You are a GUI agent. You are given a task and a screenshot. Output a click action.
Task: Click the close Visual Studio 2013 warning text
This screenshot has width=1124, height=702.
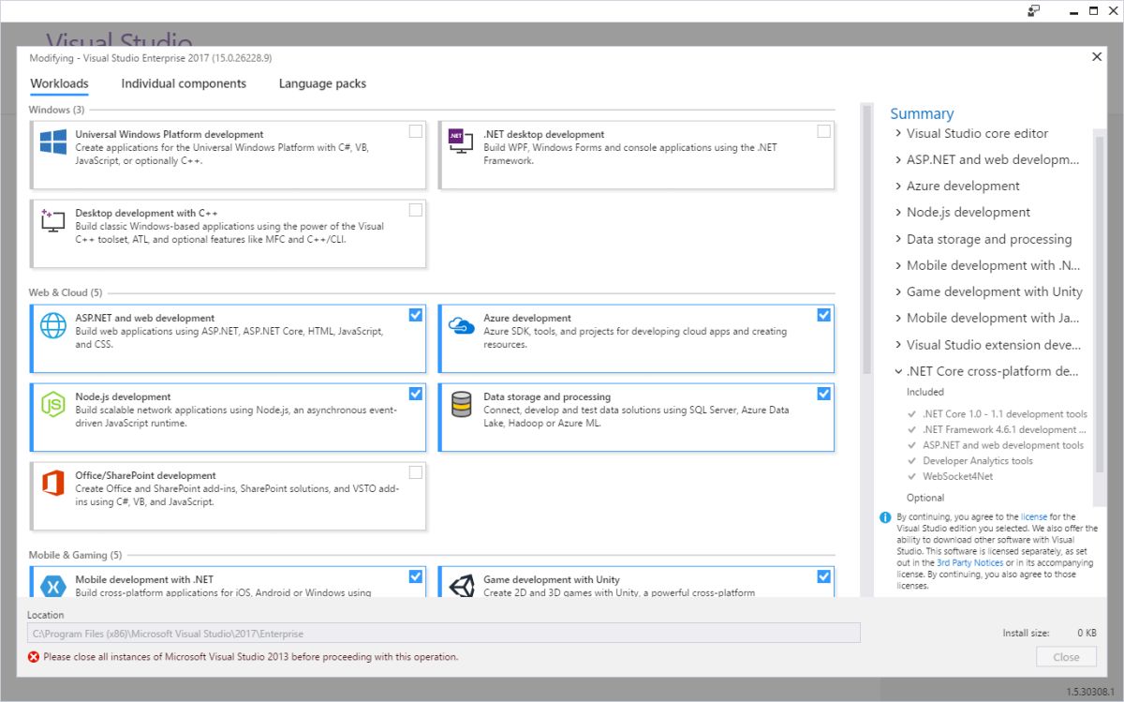[251, 657]
